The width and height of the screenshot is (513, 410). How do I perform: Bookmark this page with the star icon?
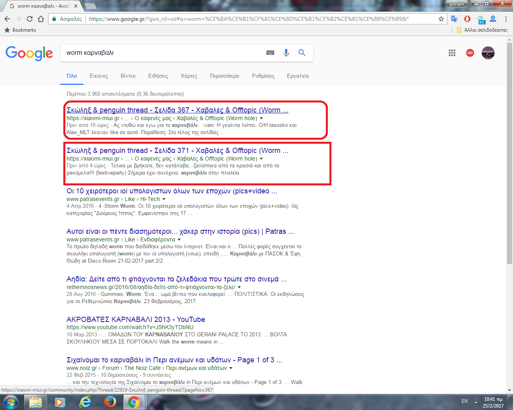tap(441, 19)
